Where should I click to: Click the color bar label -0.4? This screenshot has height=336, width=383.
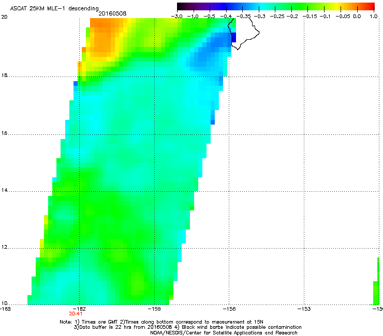[x=226, y=17]
